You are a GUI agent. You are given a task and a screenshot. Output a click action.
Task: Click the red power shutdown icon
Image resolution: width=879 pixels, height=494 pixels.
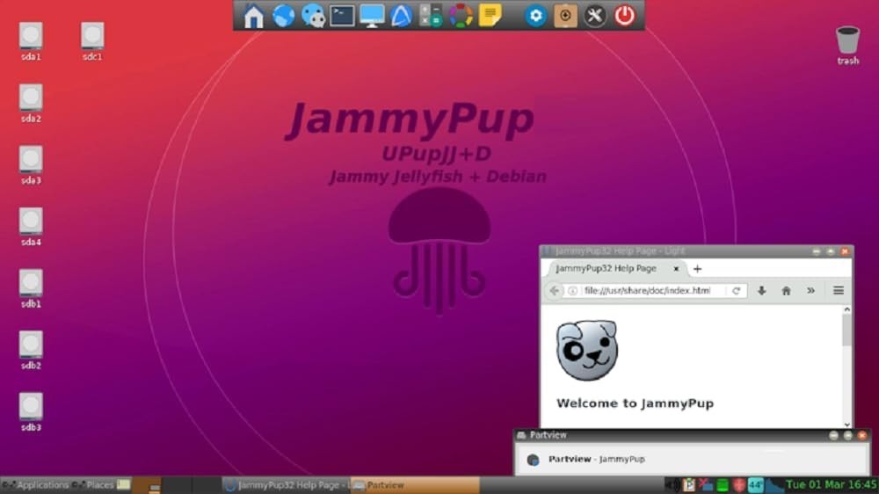click(624, 16)
